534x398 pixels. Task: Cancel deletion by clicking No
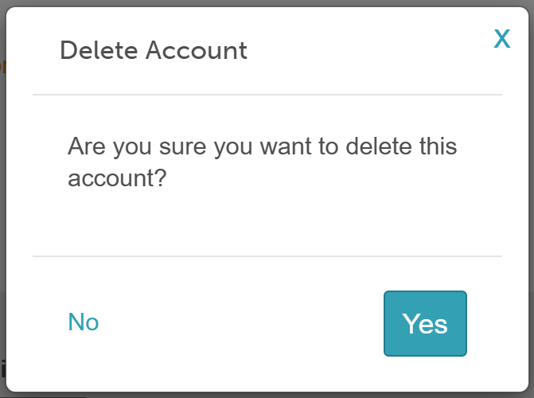(x=84, y=322)
